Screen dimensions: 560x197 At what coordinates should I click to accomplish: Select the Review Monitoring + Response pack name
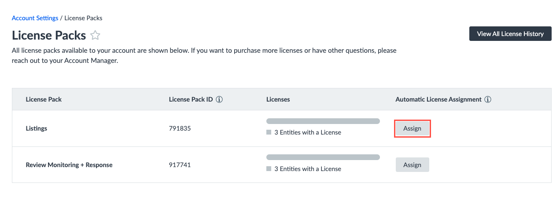[x=69, y=165]
